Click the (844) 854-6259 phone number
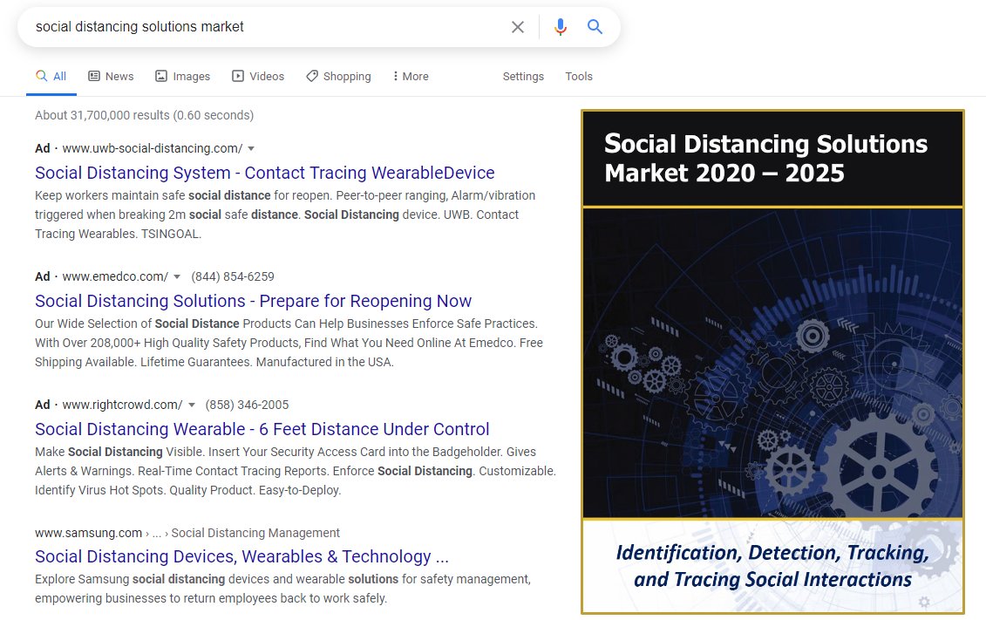The height and width of the screenshot is (620, 986). point(233,276)
